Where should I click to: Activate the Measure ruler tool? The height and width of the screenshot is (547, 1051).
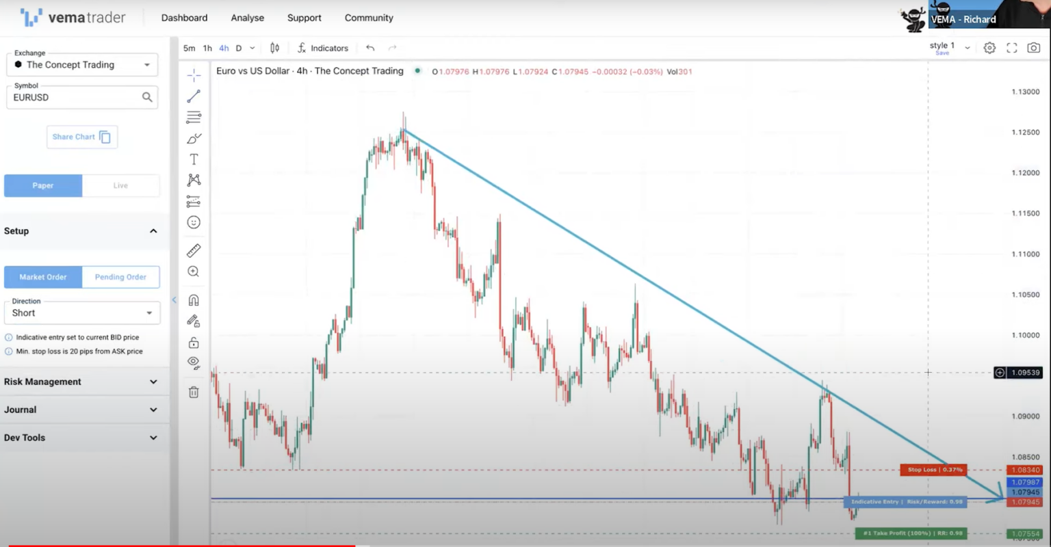pyautogui.click(x=194, y=250)
